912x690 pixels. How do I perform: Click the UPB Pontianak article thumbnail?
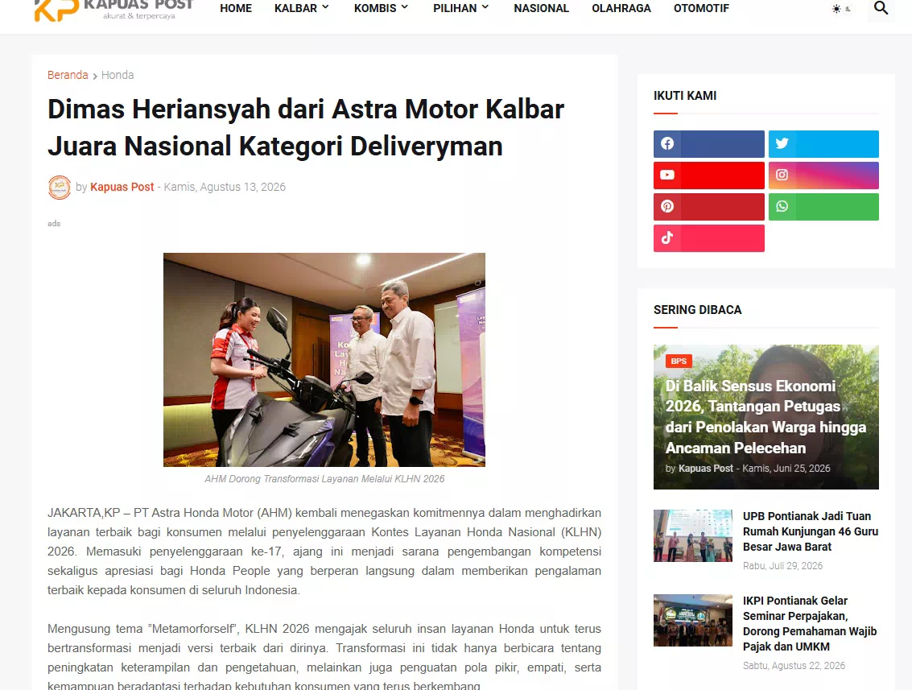click(693, 536)
